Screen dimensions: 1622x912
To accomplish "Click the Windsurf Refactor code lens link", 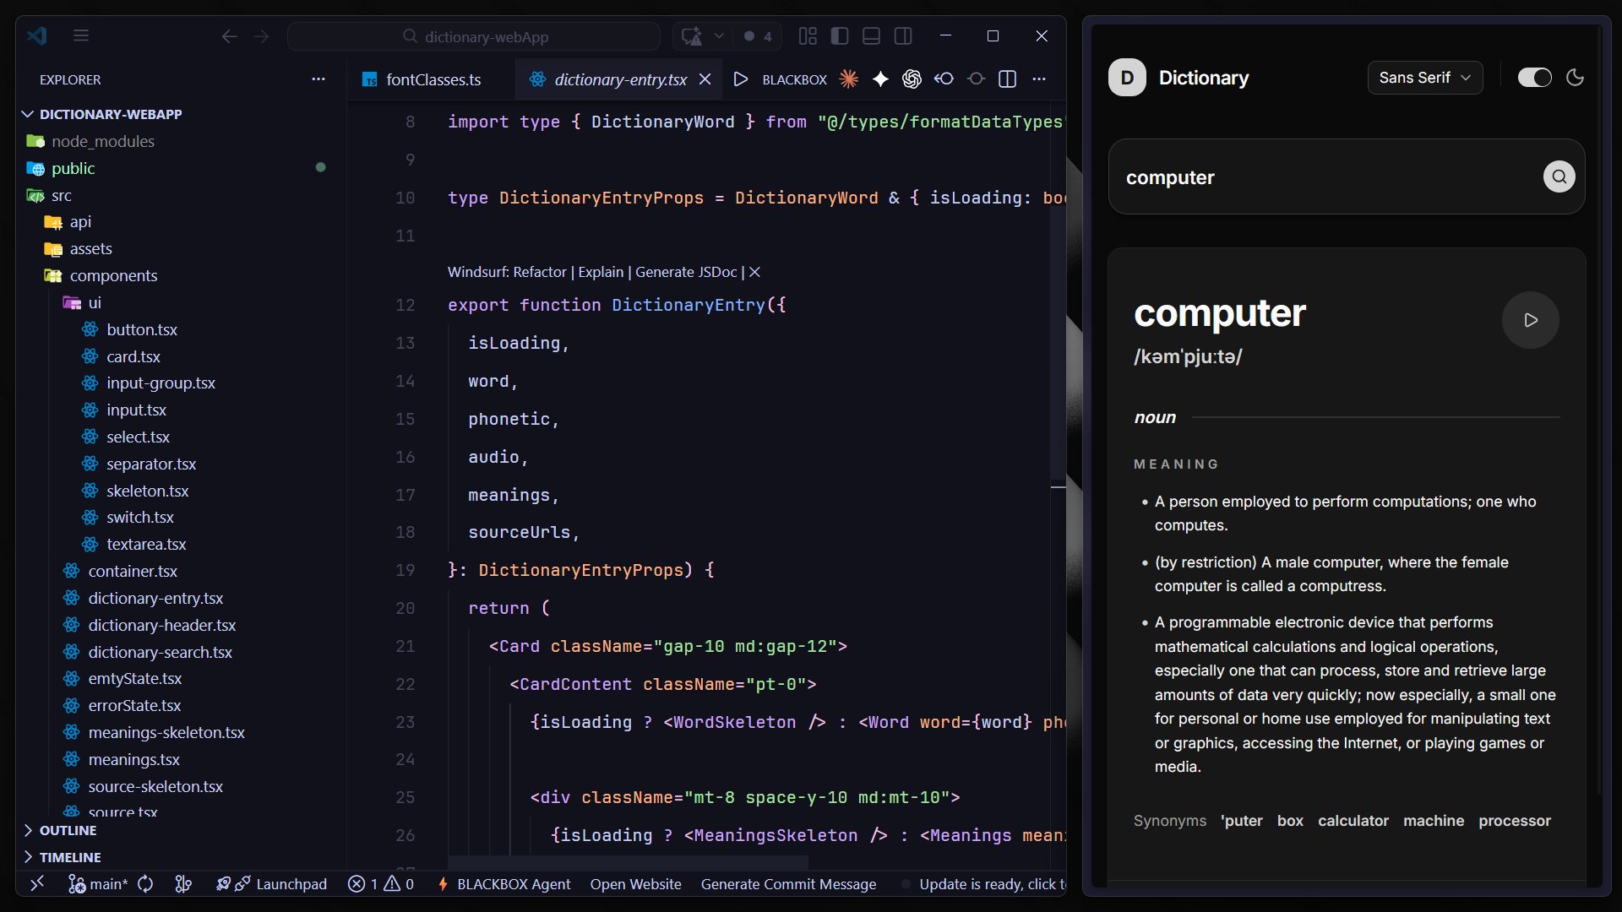I will [x=539, y=272].
